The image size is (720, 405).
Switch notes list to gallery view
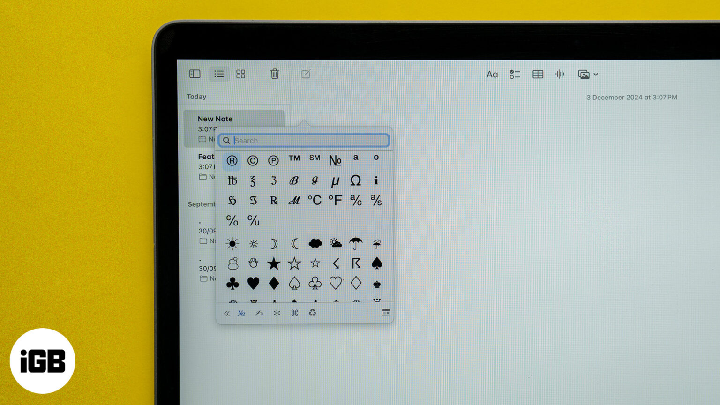click(241, 74)
